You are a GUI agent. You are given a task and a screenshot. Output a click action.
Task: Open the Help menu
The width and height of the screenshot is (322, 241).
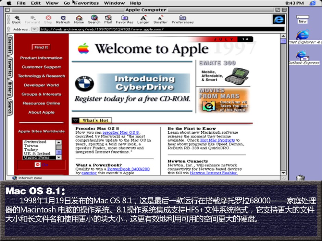pyautogui.click(x=136, y=3)
